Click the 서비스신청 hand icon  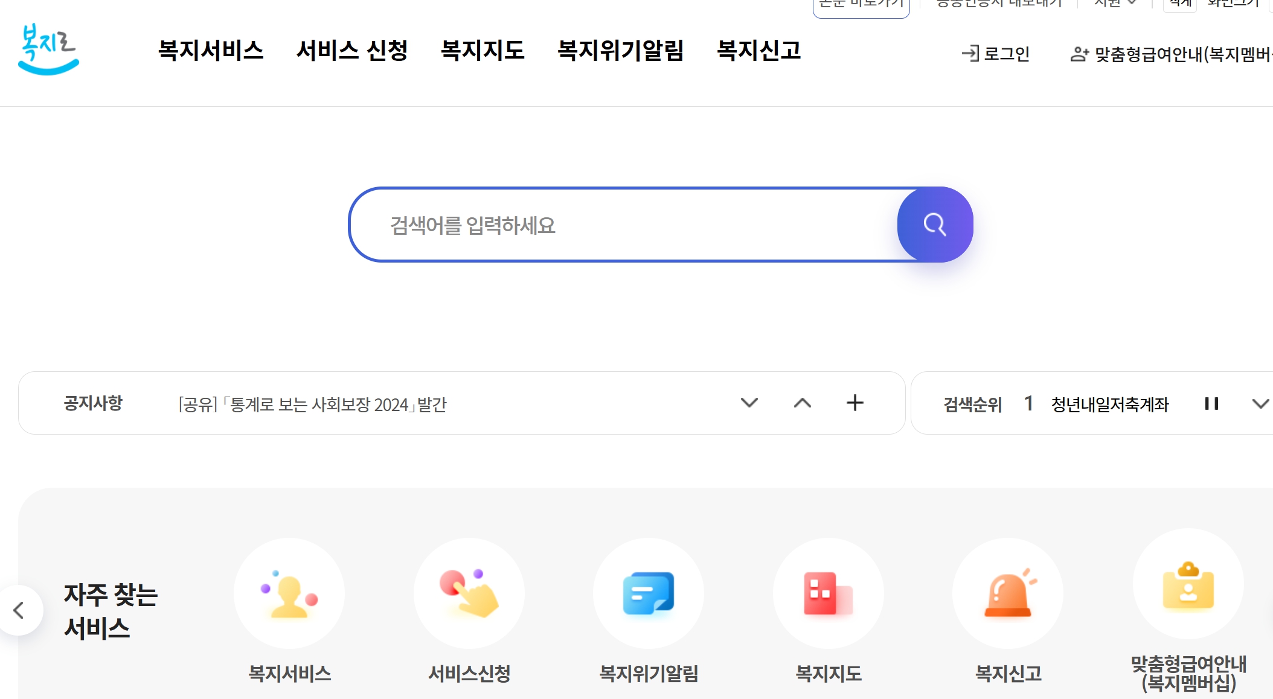pyautogui.click(x=469, y=593)
